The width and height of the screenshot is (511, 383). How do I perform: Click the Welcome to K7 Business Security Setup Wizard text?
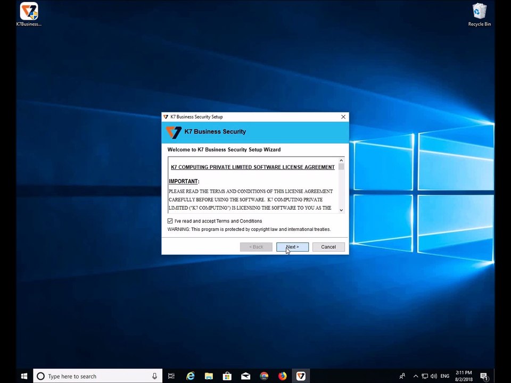(x=224, y=149)
